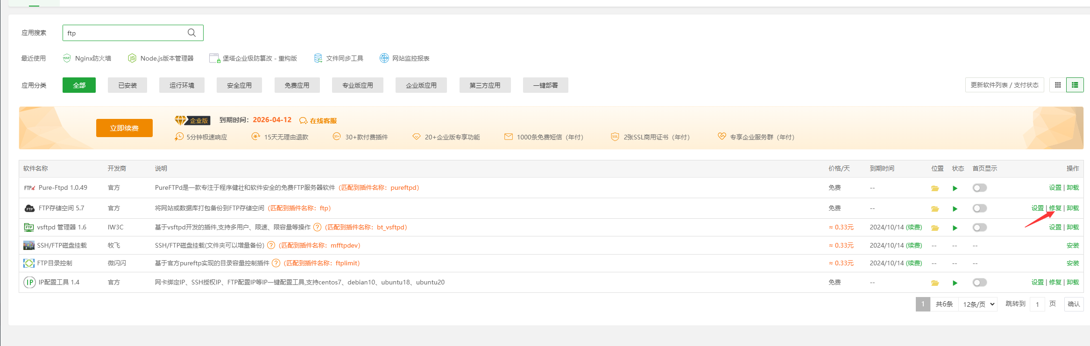Click page number 1 in pagination
Screen dimensions: 1090x346
click(923, 304)
